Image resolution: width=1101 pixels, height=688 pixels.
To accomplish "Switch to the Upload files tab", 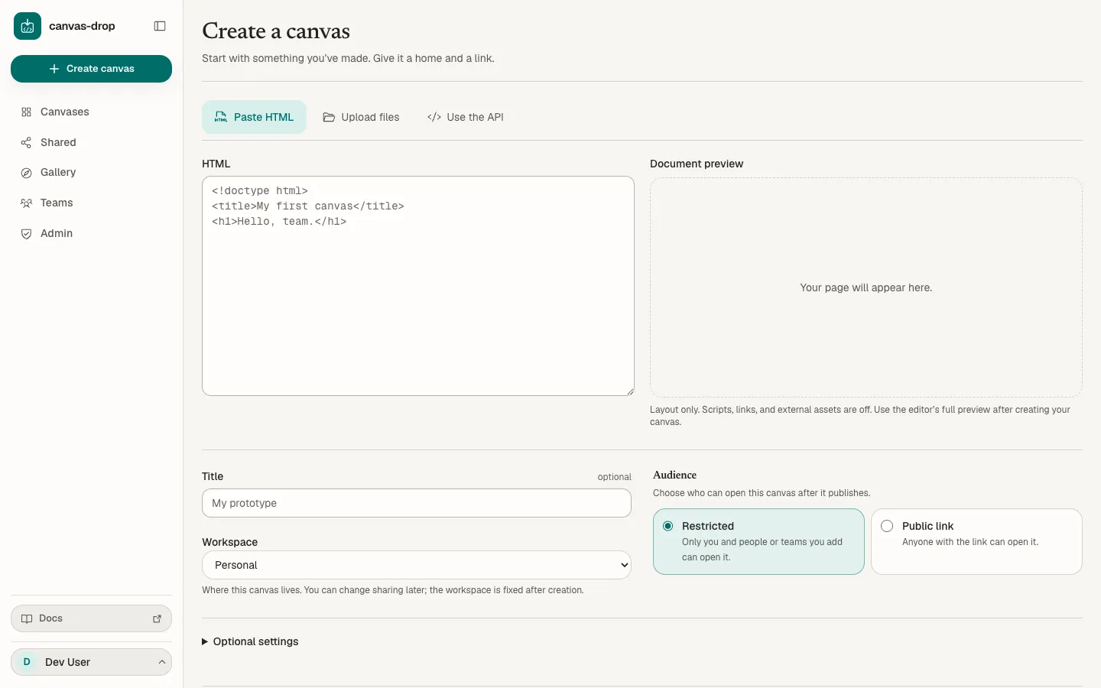I will [x=361, y=117].
